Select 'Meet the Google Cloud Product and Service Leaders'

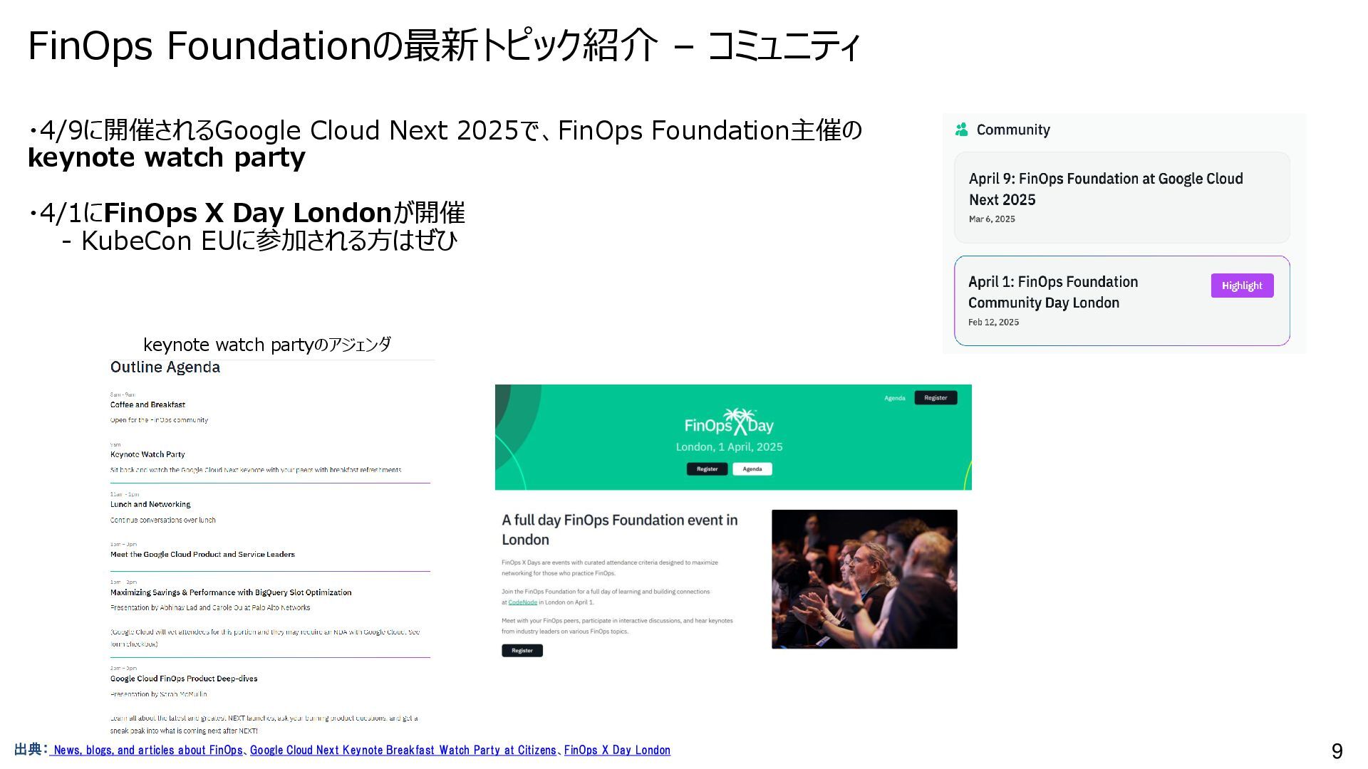click(202, 554)
